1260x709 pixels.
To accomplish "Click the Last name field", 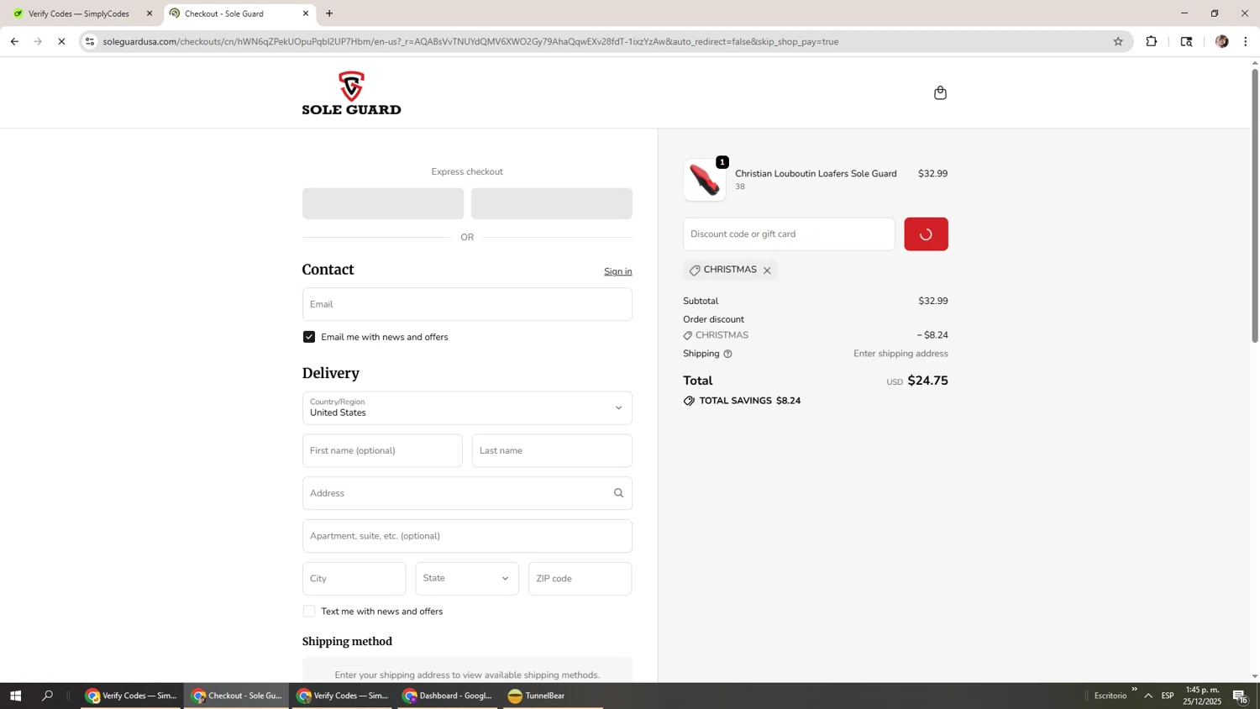I will click(552, 451).
